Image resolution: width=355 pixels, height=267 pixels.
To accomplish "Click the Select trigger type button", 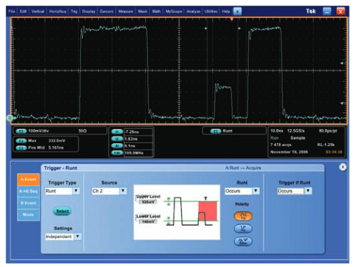I will (x=63, y=211).
